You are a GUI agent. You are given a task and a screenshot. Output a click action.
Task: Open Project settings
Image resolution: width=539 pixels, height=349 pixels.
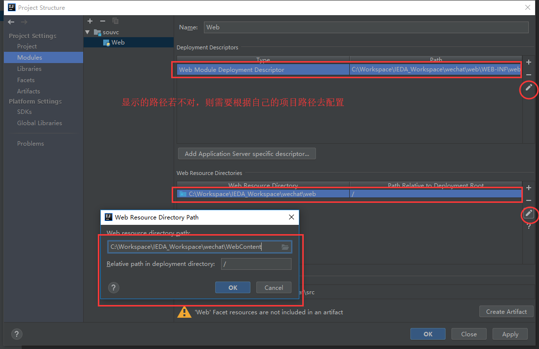(x=27, y=46)
